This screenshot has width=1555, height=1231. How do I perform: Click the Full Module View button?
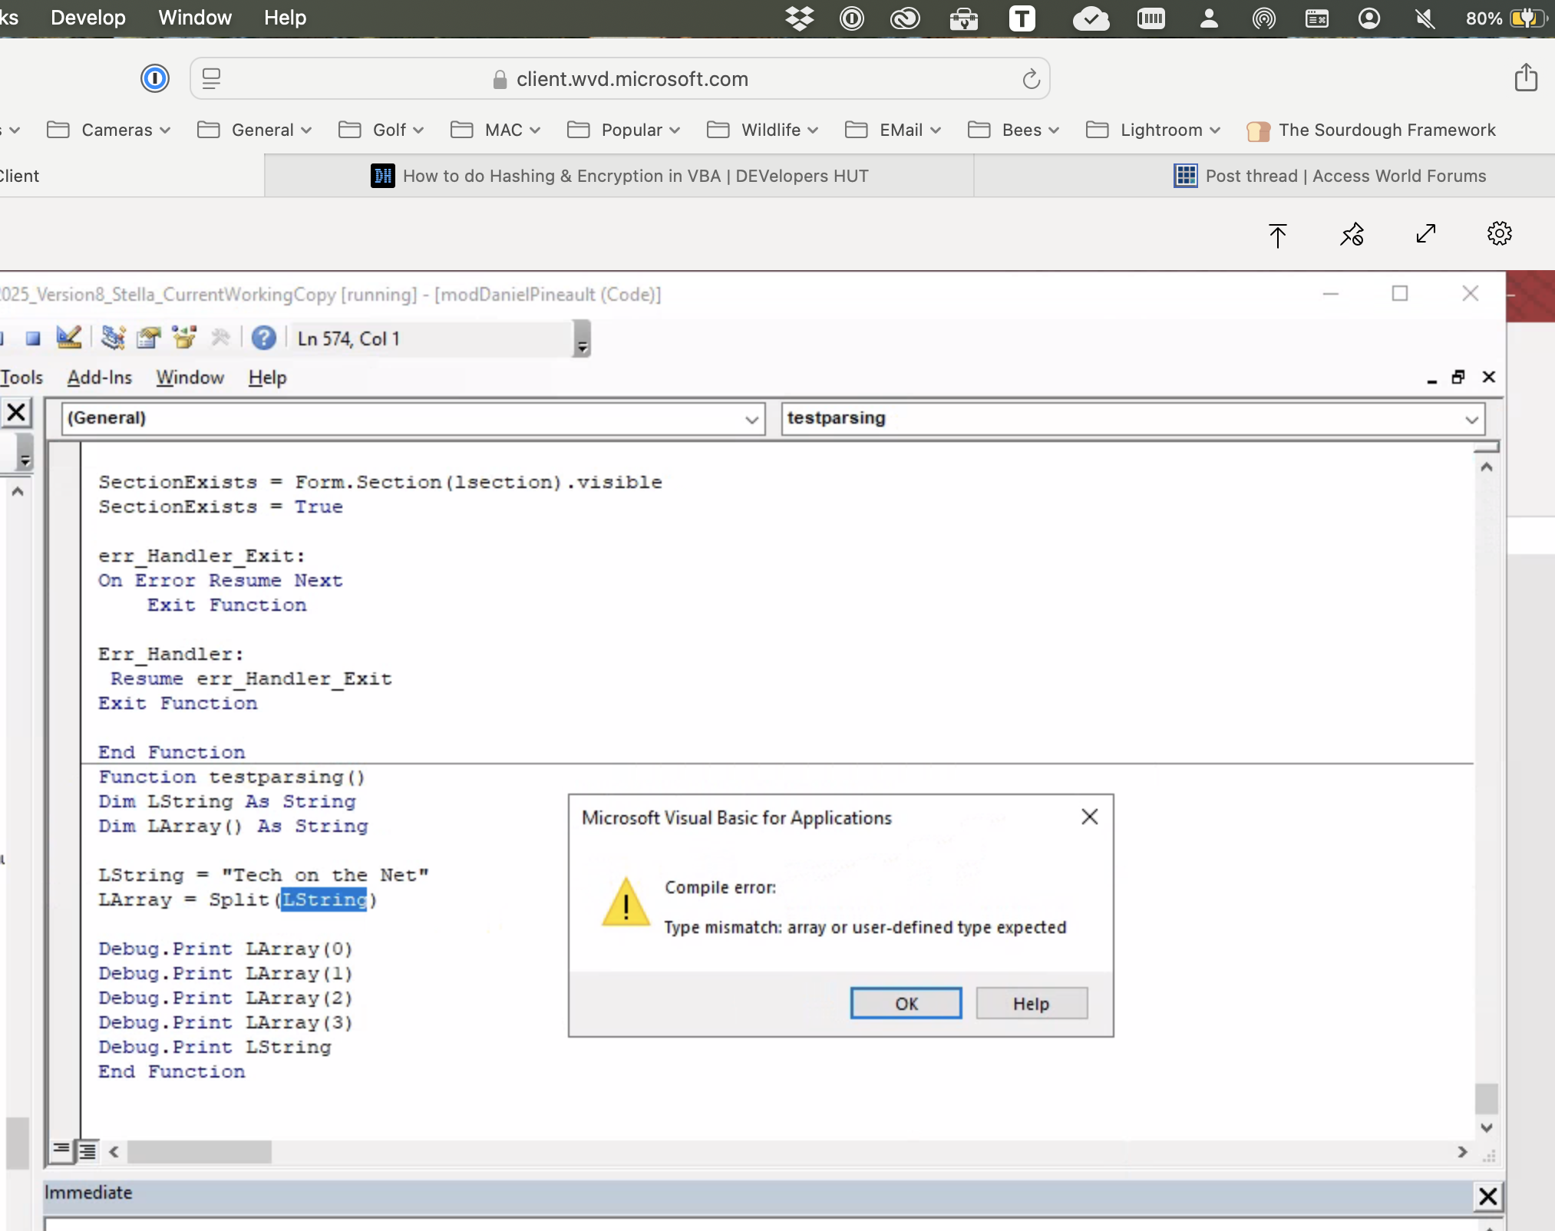point(87,1150)
